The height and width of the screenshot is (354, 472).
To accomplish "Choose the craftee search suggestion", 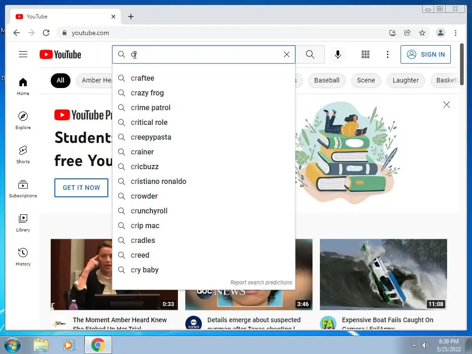I will (203, 78).
